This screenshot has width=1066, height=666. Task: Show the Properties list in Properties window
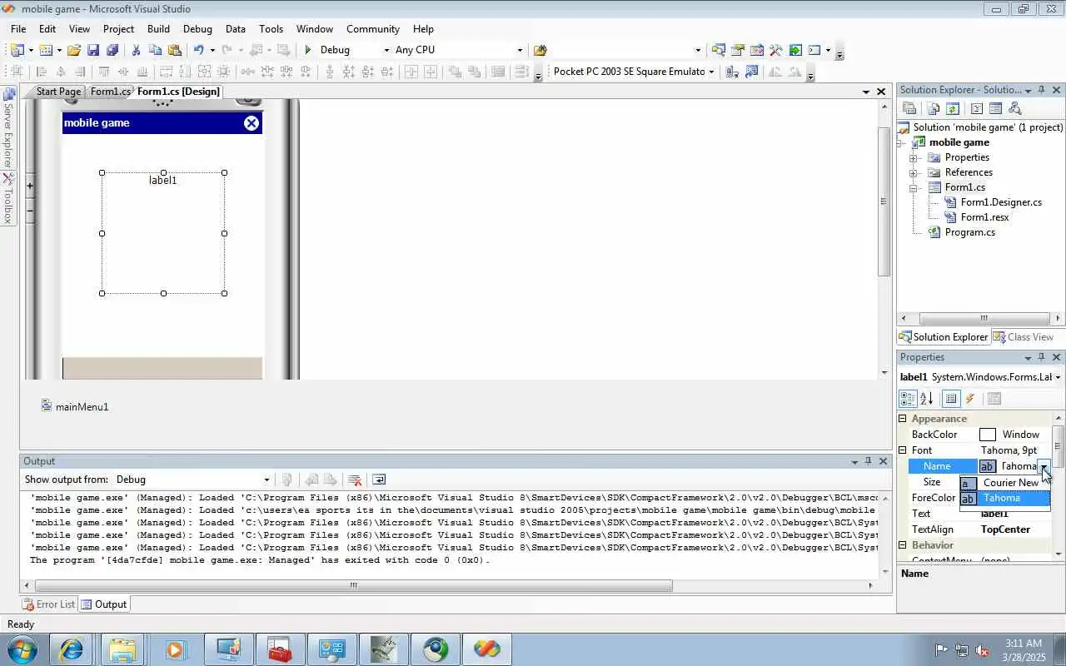click(950, 399)
